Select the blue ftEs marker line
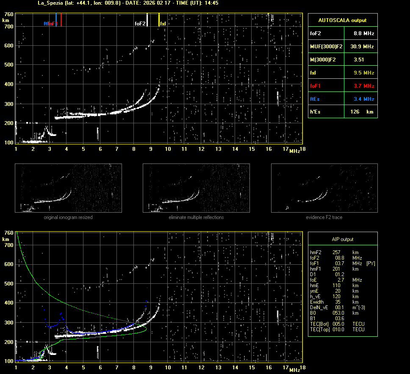Viewport: 410px width, 374px height. (56, 20)
